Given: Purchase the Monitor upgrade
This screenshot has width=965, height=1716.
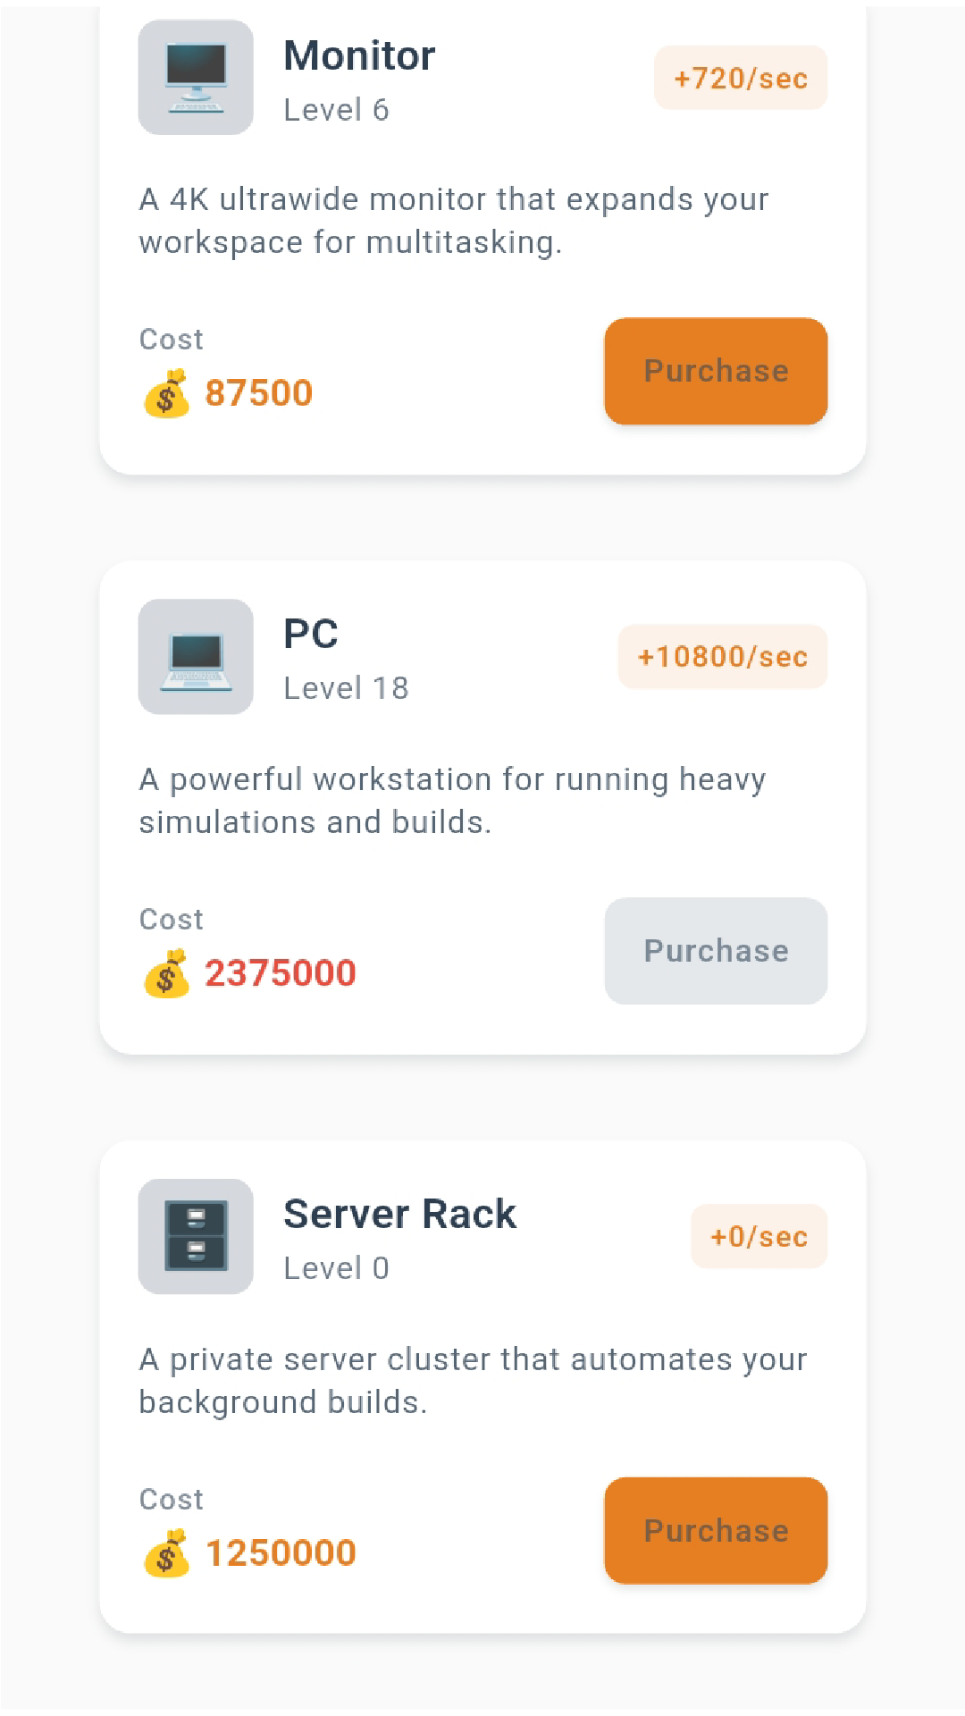Looking at the screenshot, I should 715,371.
